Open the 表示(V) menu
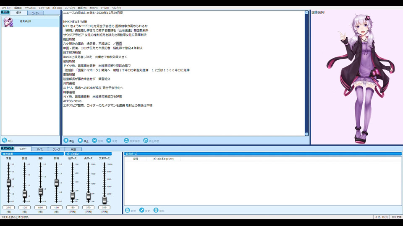Screen dimensions: 403x226 (93, 8)
